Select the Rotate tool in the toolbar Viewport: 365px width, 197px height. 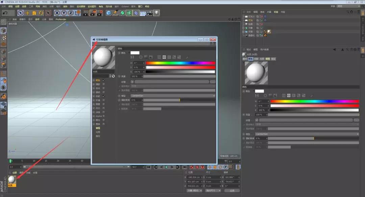[41, 13]
